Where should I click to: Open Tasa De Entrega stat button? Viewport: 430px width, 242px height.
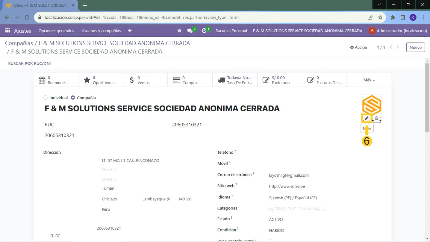coord(235,80)
